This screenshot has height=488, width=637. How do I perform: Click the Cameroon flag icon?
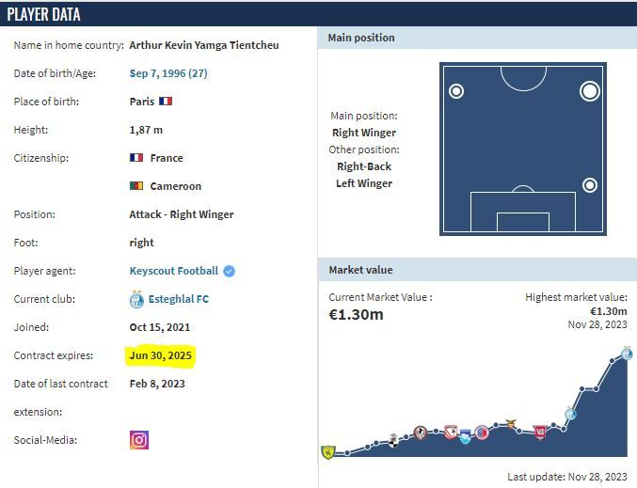point(136,186)
